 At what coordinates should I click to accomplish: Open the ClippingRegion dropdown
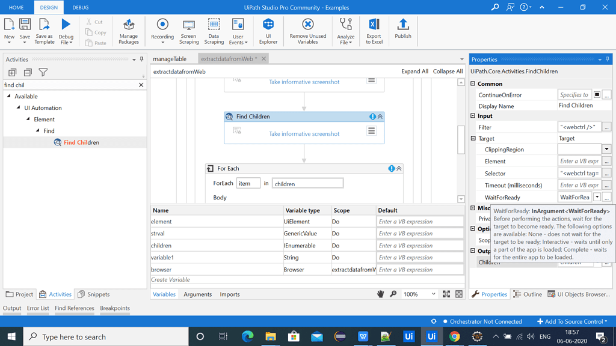point(606,150)
